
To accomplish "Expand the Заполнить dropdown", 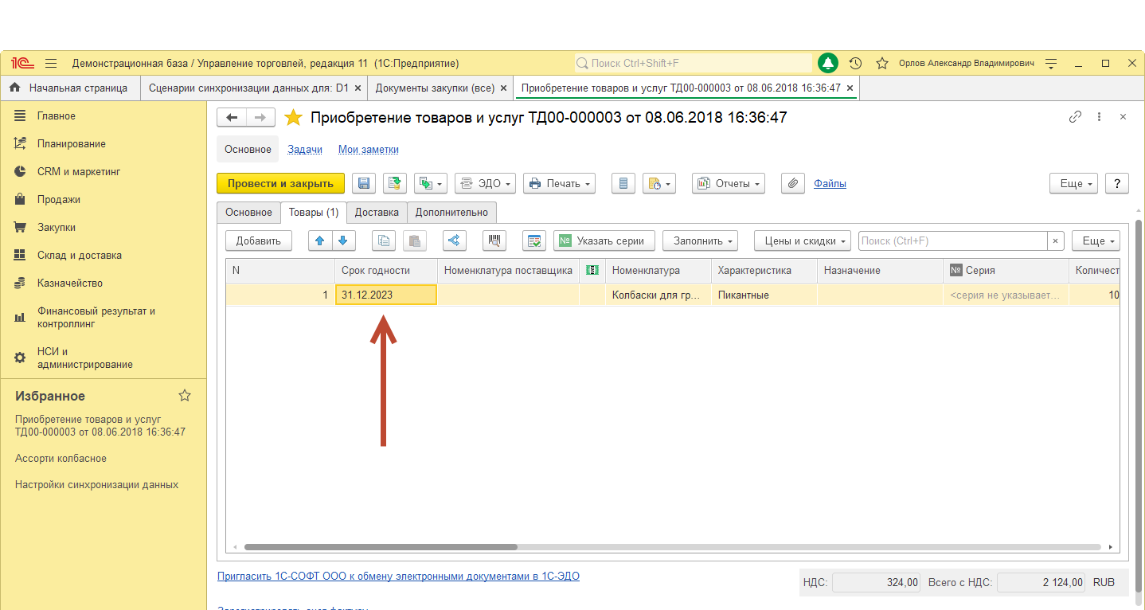I will click(x=700, y=240).
